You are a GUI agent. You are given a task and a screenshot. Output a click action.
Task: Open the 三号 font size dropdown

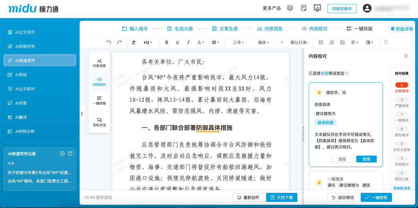238,42
